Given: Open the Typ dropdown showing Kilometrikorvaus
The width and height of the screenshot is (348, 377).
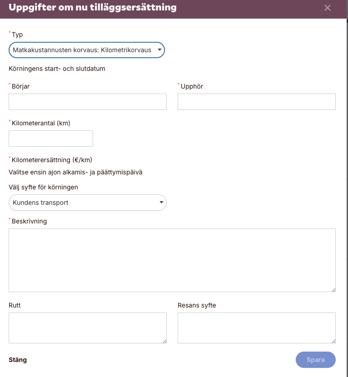Looking at the screenshot, I should [87, 50].
